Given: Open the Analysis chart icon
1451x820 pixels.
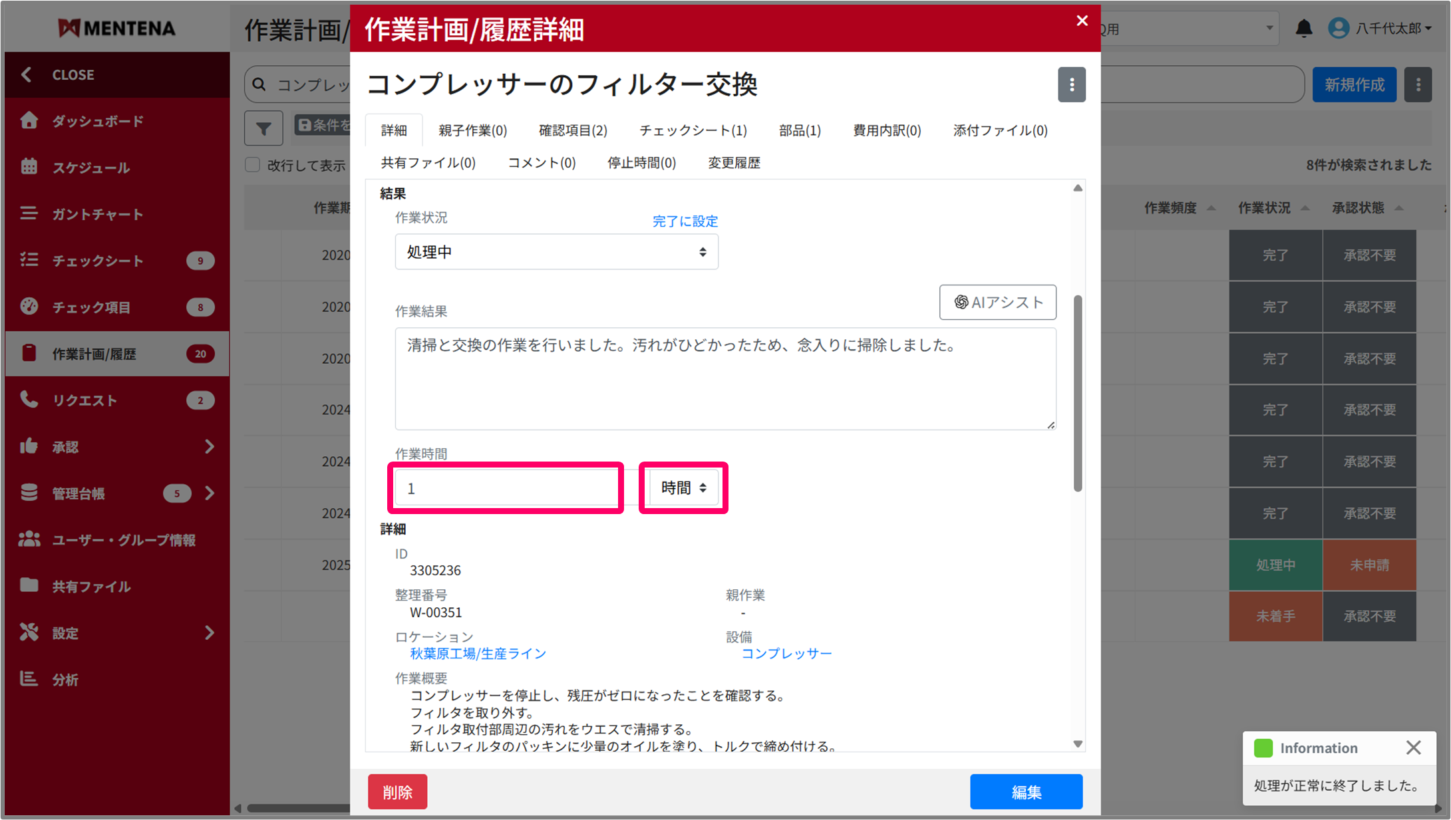Looking at the screenshot, I should point(29,678).
